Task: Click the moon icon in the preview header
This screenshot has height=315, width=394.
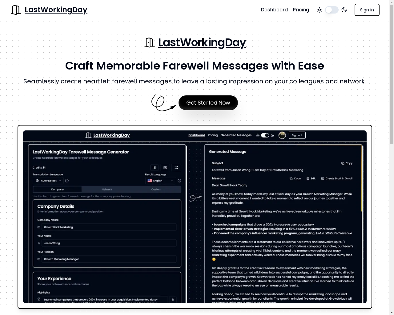Action: coord(272,135)
